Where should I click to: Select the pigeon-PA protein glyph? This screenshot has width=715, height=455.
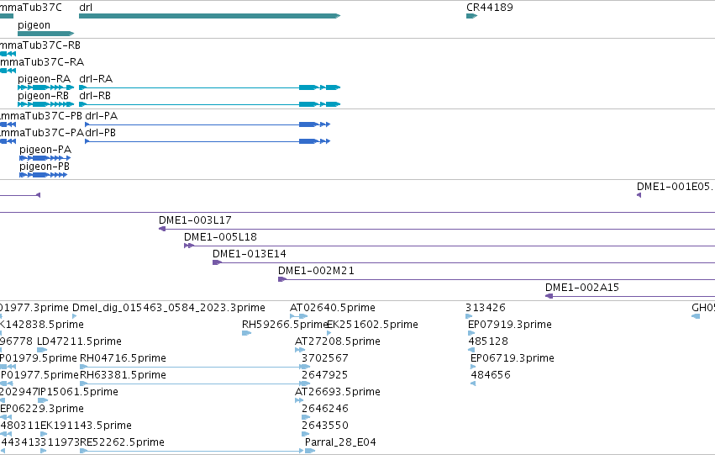[x=45, y=158]
